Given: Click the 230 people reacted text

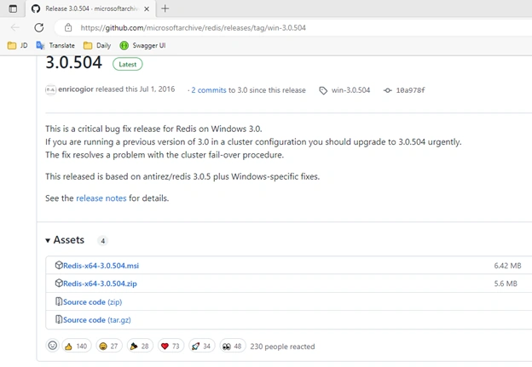Looking at the screenshot, I should pos(283,347).
